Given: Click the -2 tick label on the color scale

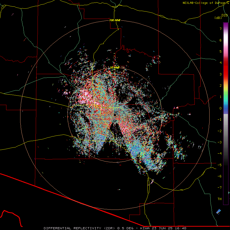Looking at the screenshot, I should click(x=220, y=131).
